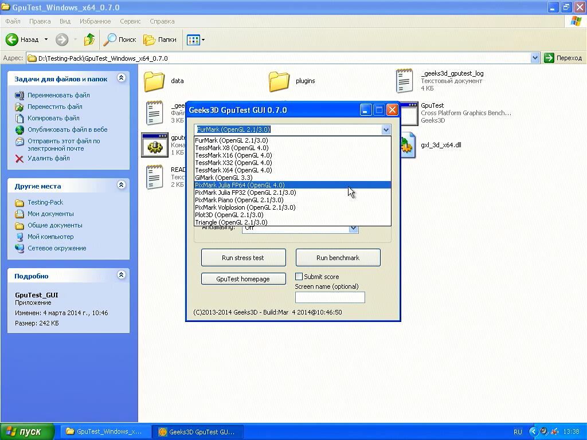
Task: Click the Screen name input field
Action: coord(330,297)
